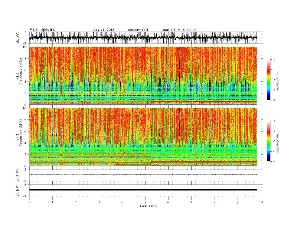Click the "6" kHz tick on ch.2 spectrogram axis
Screen dimensions: 294x227
(x=26, y=131)
